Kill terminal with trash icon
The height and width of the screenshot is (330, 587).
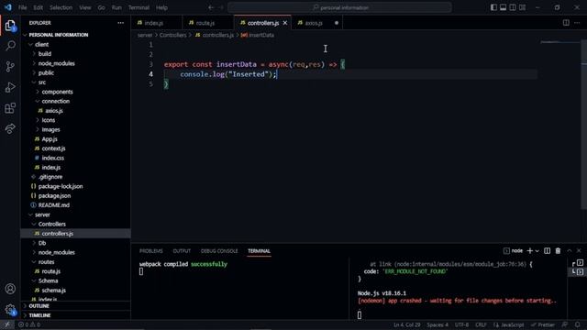(x=558, y=250)
